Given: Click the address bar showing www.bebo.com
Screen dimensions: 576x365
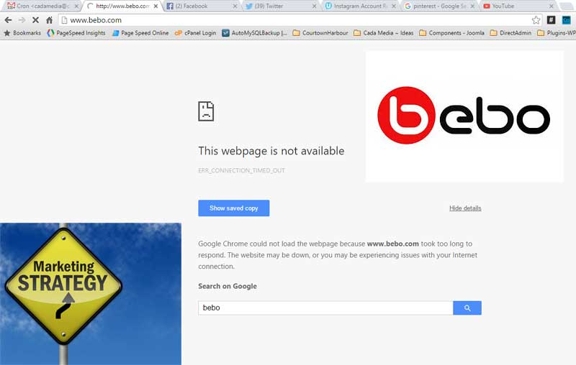Looking at the screenshot, I should tap(288, 20).
